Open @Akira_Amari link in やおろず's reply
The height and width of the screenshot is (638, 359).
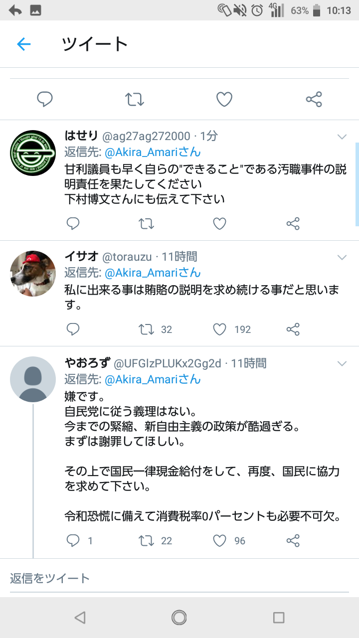[152, 379]
